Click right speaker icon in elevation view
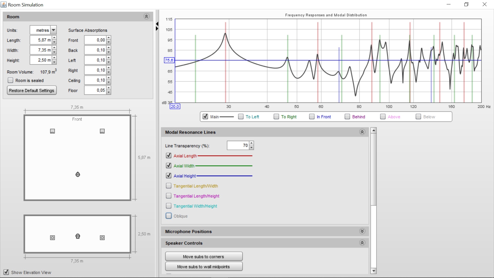 (102, 238)
